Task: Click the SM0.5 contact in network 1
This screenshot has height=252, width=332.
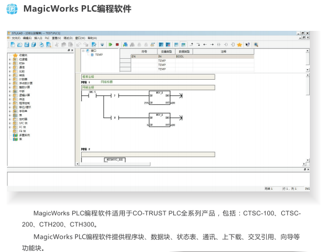Action: click(x=92, y=95)
